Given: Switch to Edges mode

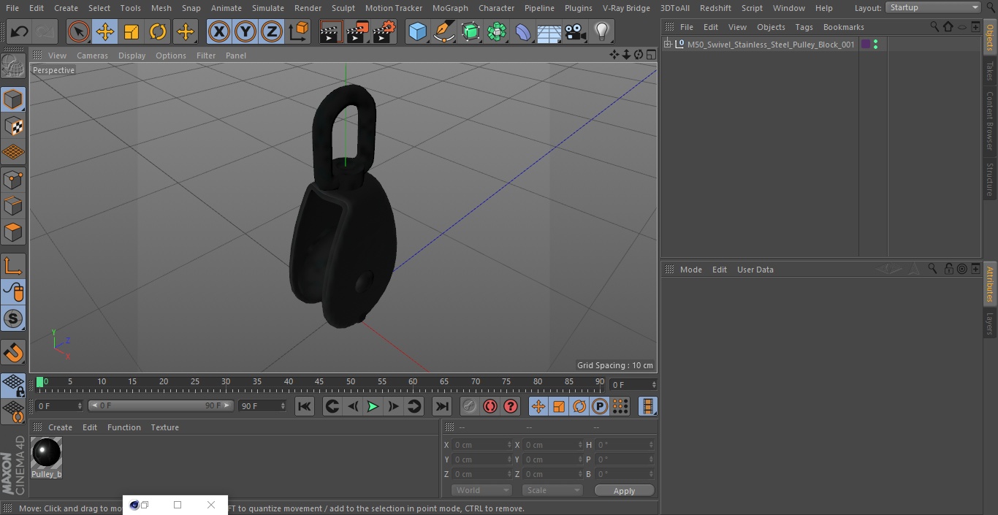Looking at the screenshot, I should (13, 205).
